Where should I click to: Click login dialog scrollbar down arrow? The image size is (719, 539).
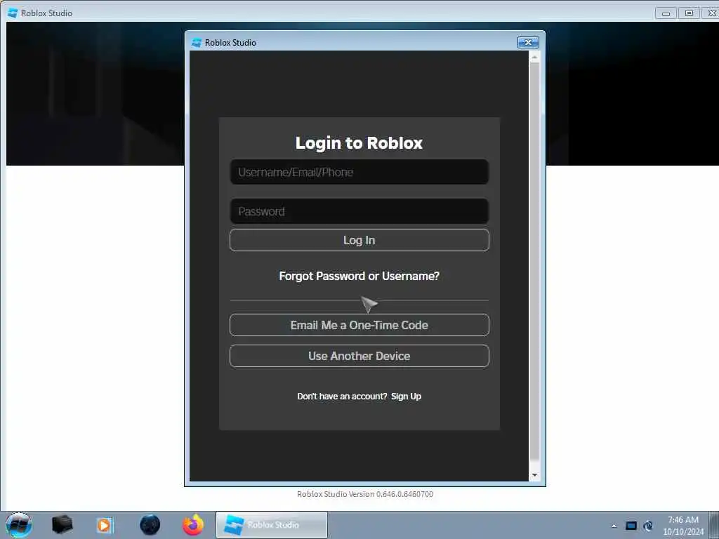[x=534, y=475]
